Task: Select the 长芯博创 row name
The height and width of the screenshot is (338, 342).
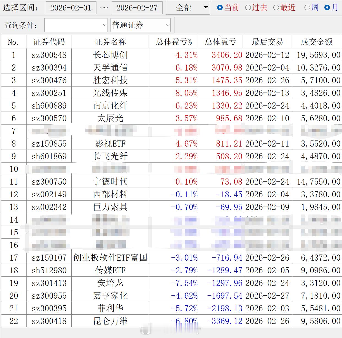Action: (110, 55)
